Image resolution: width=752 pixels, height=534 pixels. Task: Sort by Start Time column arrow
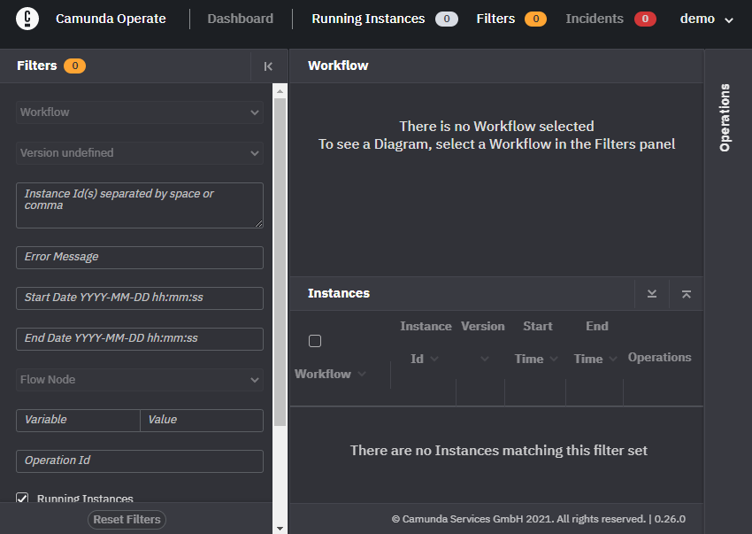coord(554,359)
